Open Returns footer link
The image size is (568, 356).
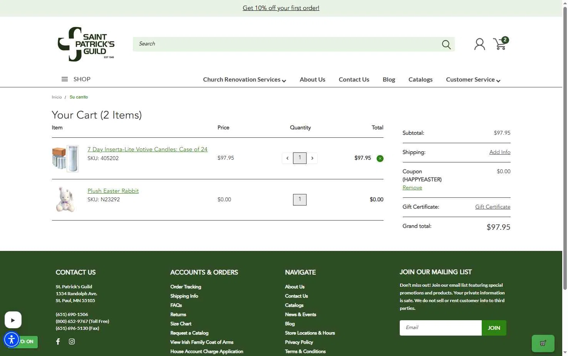[178, 314]
